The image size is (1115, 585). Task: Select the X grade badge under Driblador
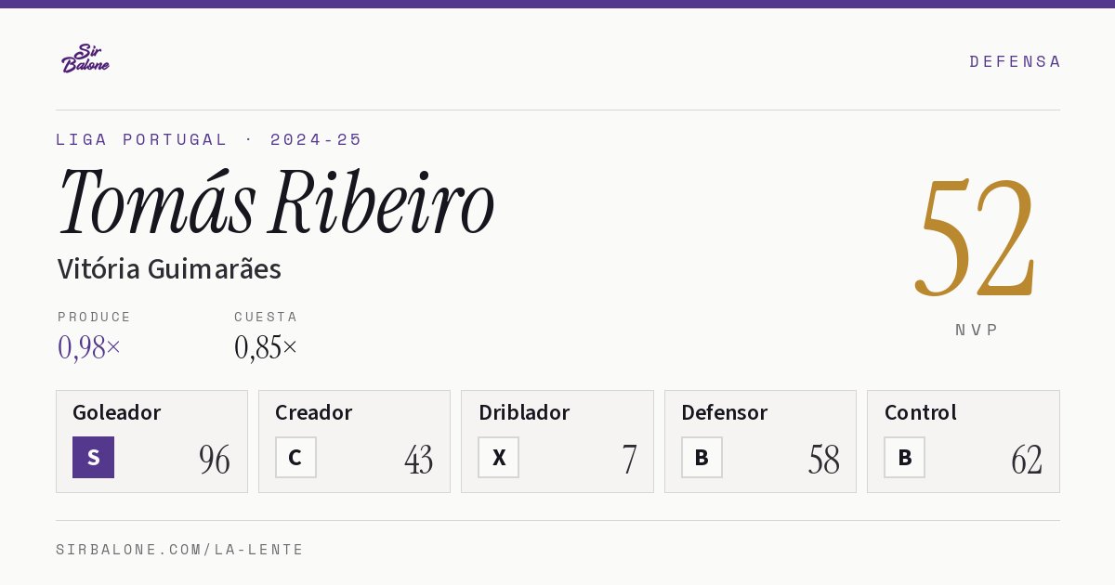click(x=499, y=457)
